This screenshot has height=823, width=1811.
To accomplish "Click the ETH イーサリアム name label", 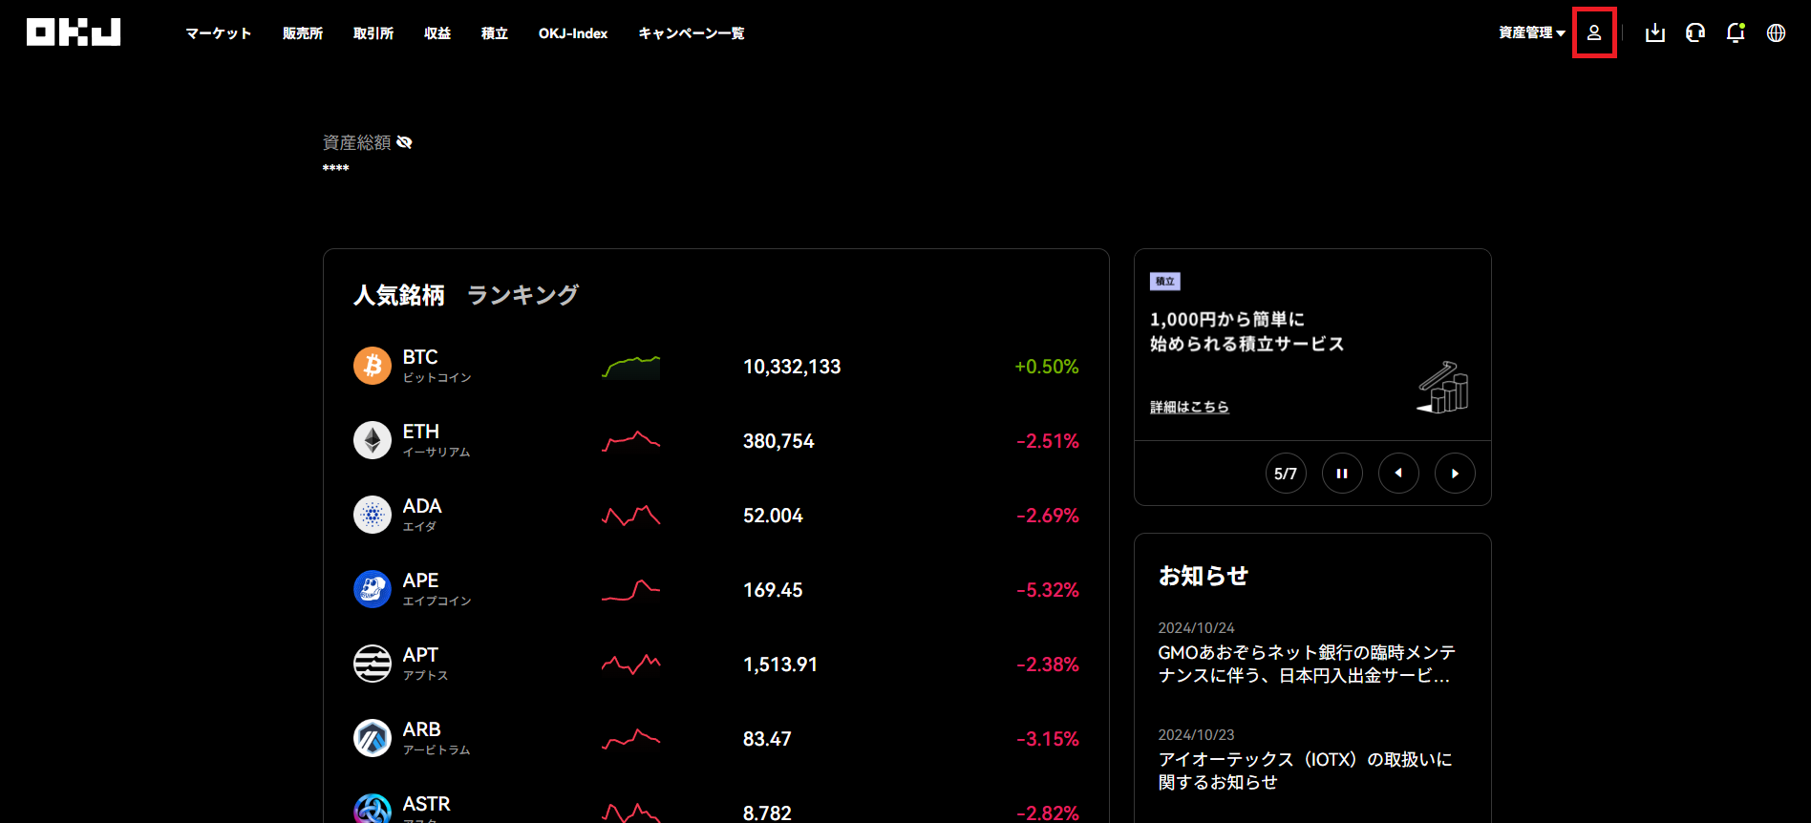I will click(x=436, y=440).
